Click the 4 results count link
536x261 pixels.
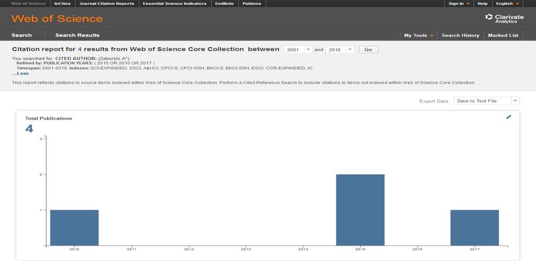click(x=80, y=49)
